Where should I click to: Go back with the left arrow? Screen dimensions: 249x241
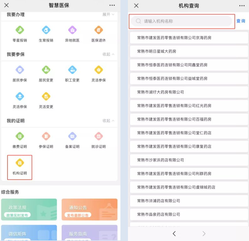174,233
